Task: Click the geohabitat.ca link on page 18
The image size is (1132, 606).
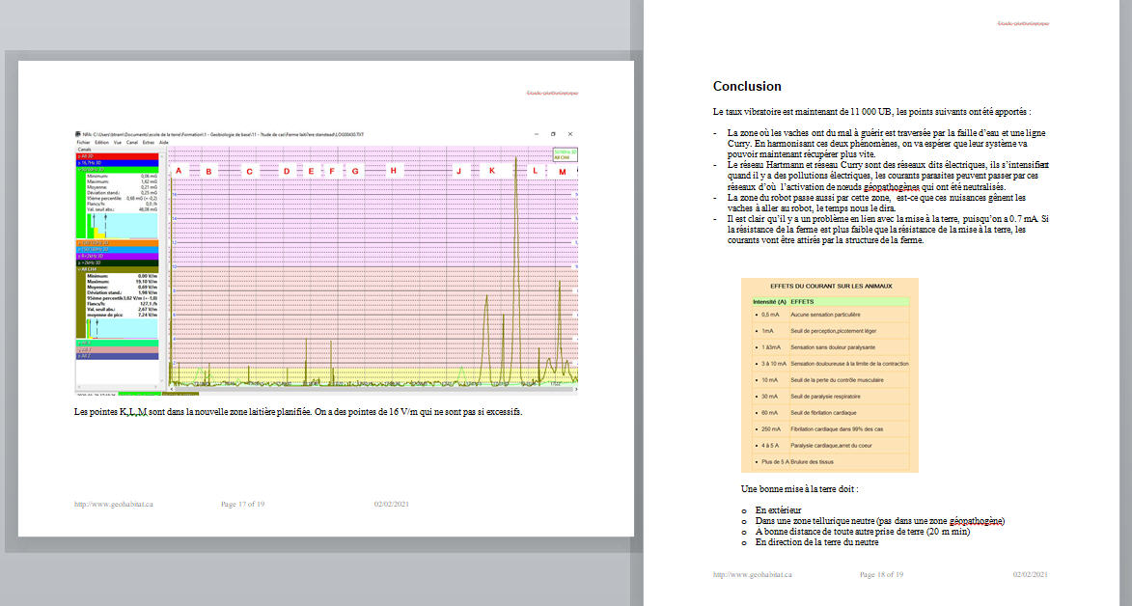Action: [752, 575]
